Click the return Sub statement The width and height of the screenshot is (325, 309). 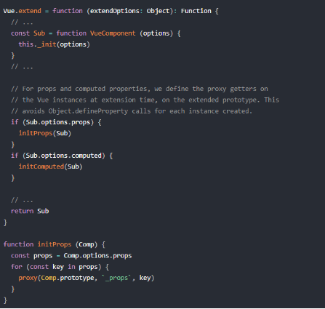pos(30,211)
